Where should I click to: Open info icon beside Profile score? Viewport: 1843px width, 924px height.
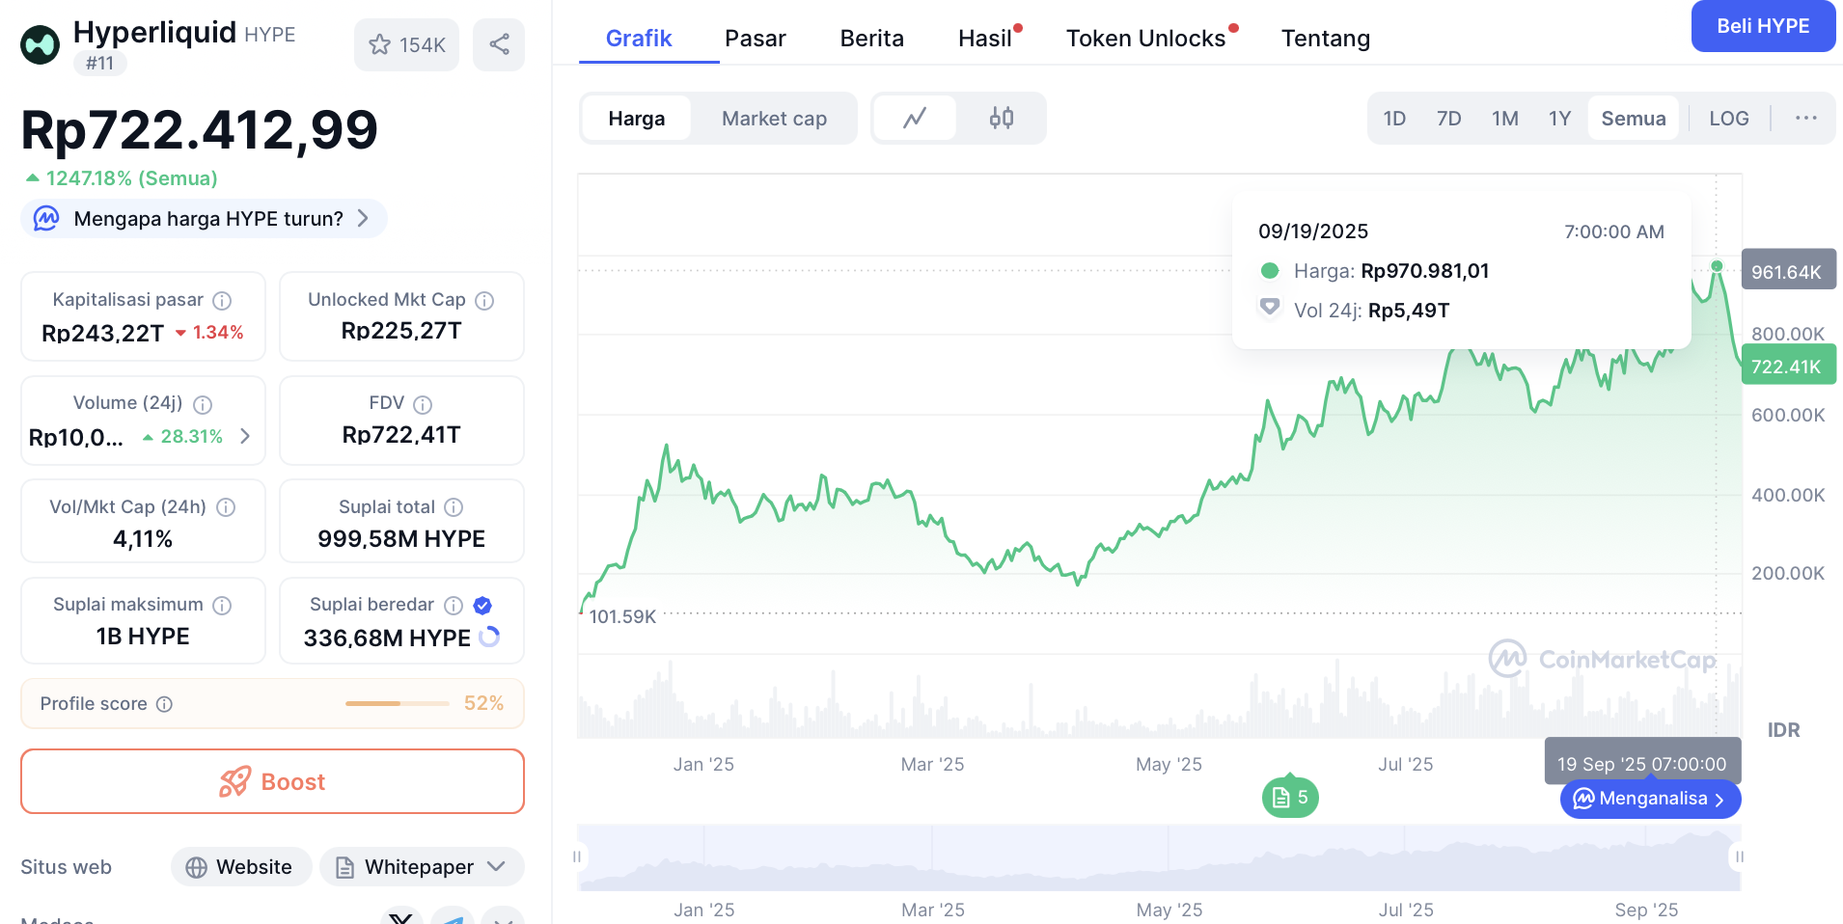(x=164, y=704)
